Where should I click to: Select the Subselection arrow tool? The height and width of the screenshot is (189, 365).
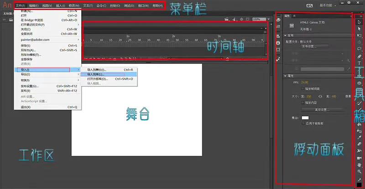359,29
